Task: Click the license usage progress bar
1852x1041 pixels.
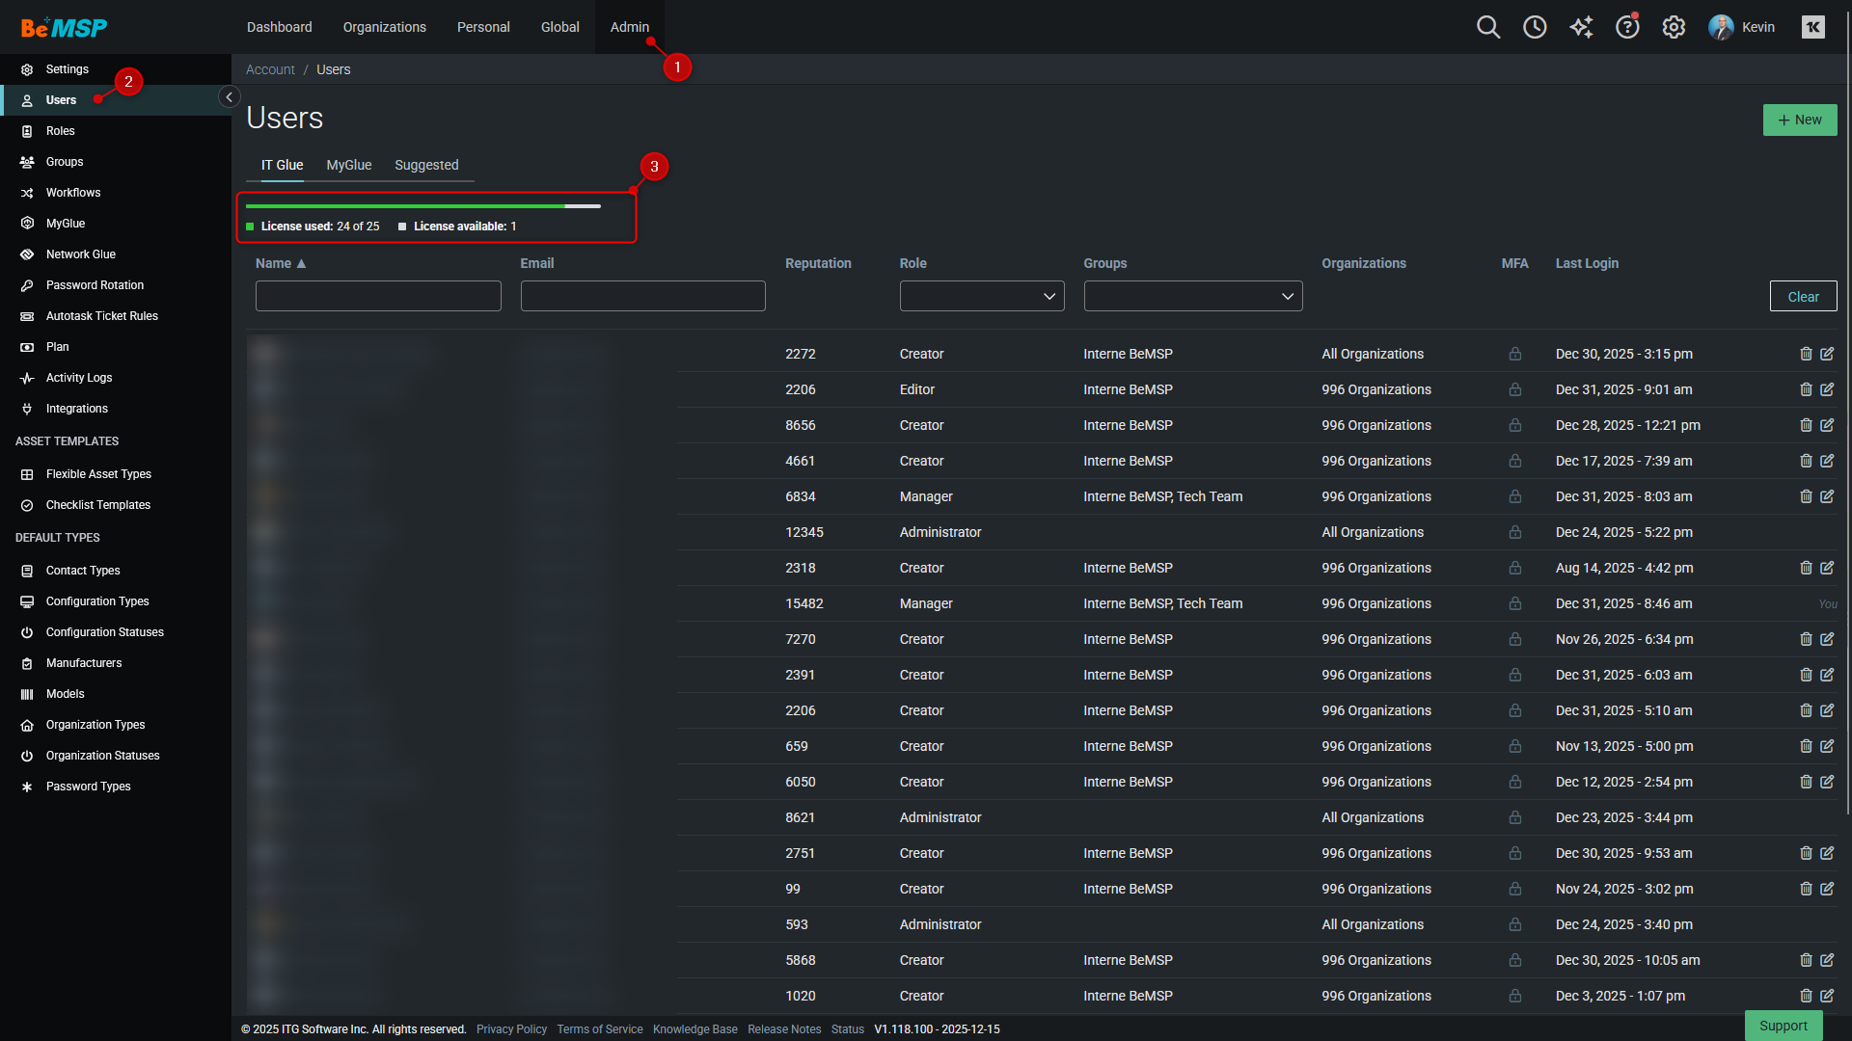Action: (x=422, y=206)
